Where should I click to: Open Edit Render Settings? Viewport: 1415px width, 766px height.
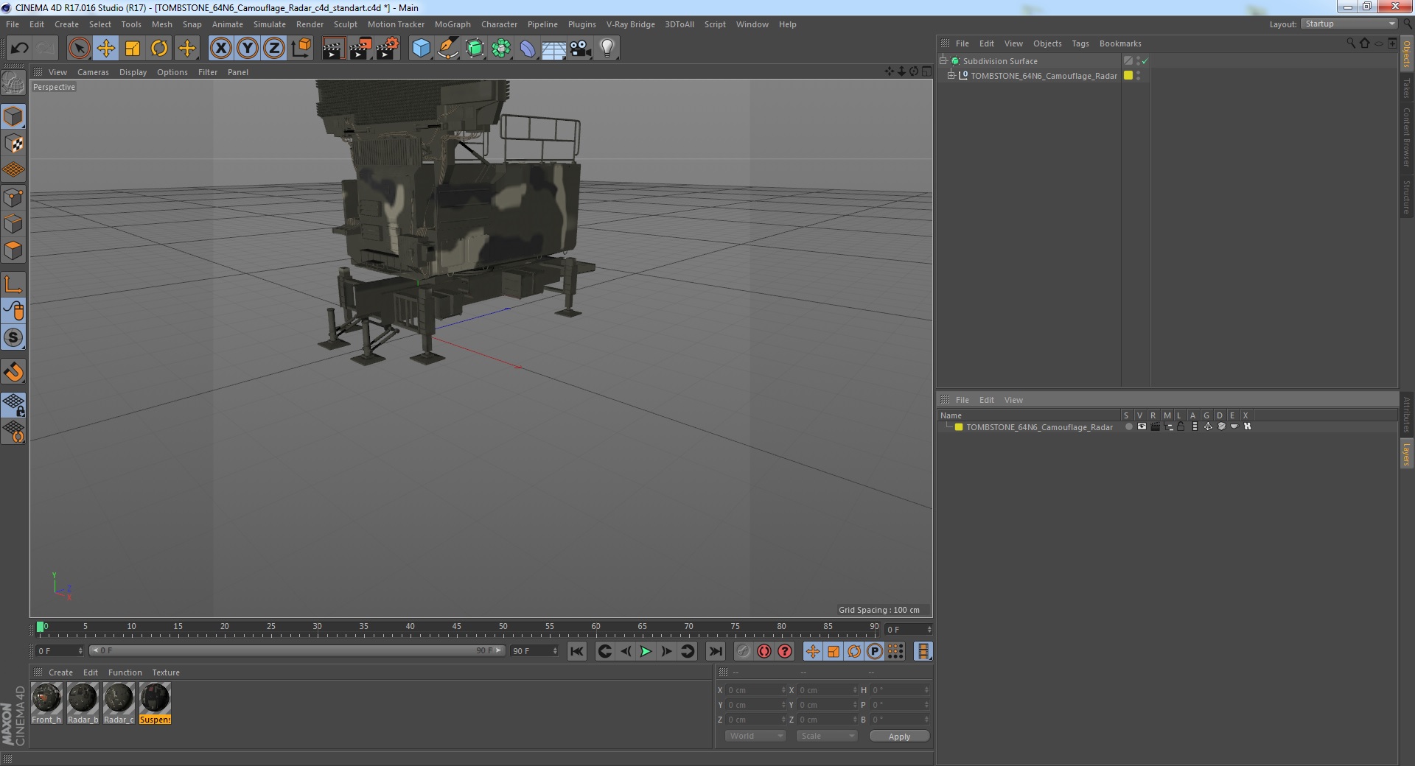click(388, 49)
